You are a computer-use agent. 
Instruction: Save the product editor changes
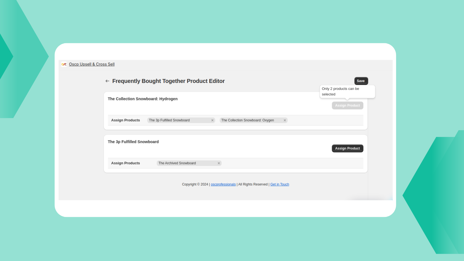(x=361, y=81)
